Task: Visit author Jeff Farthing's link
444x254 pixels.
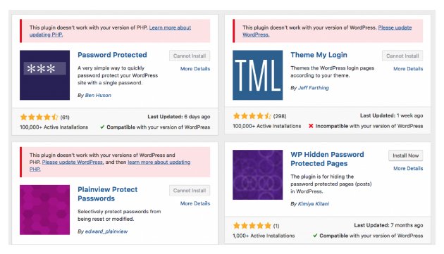Action: tap(314, 88)
